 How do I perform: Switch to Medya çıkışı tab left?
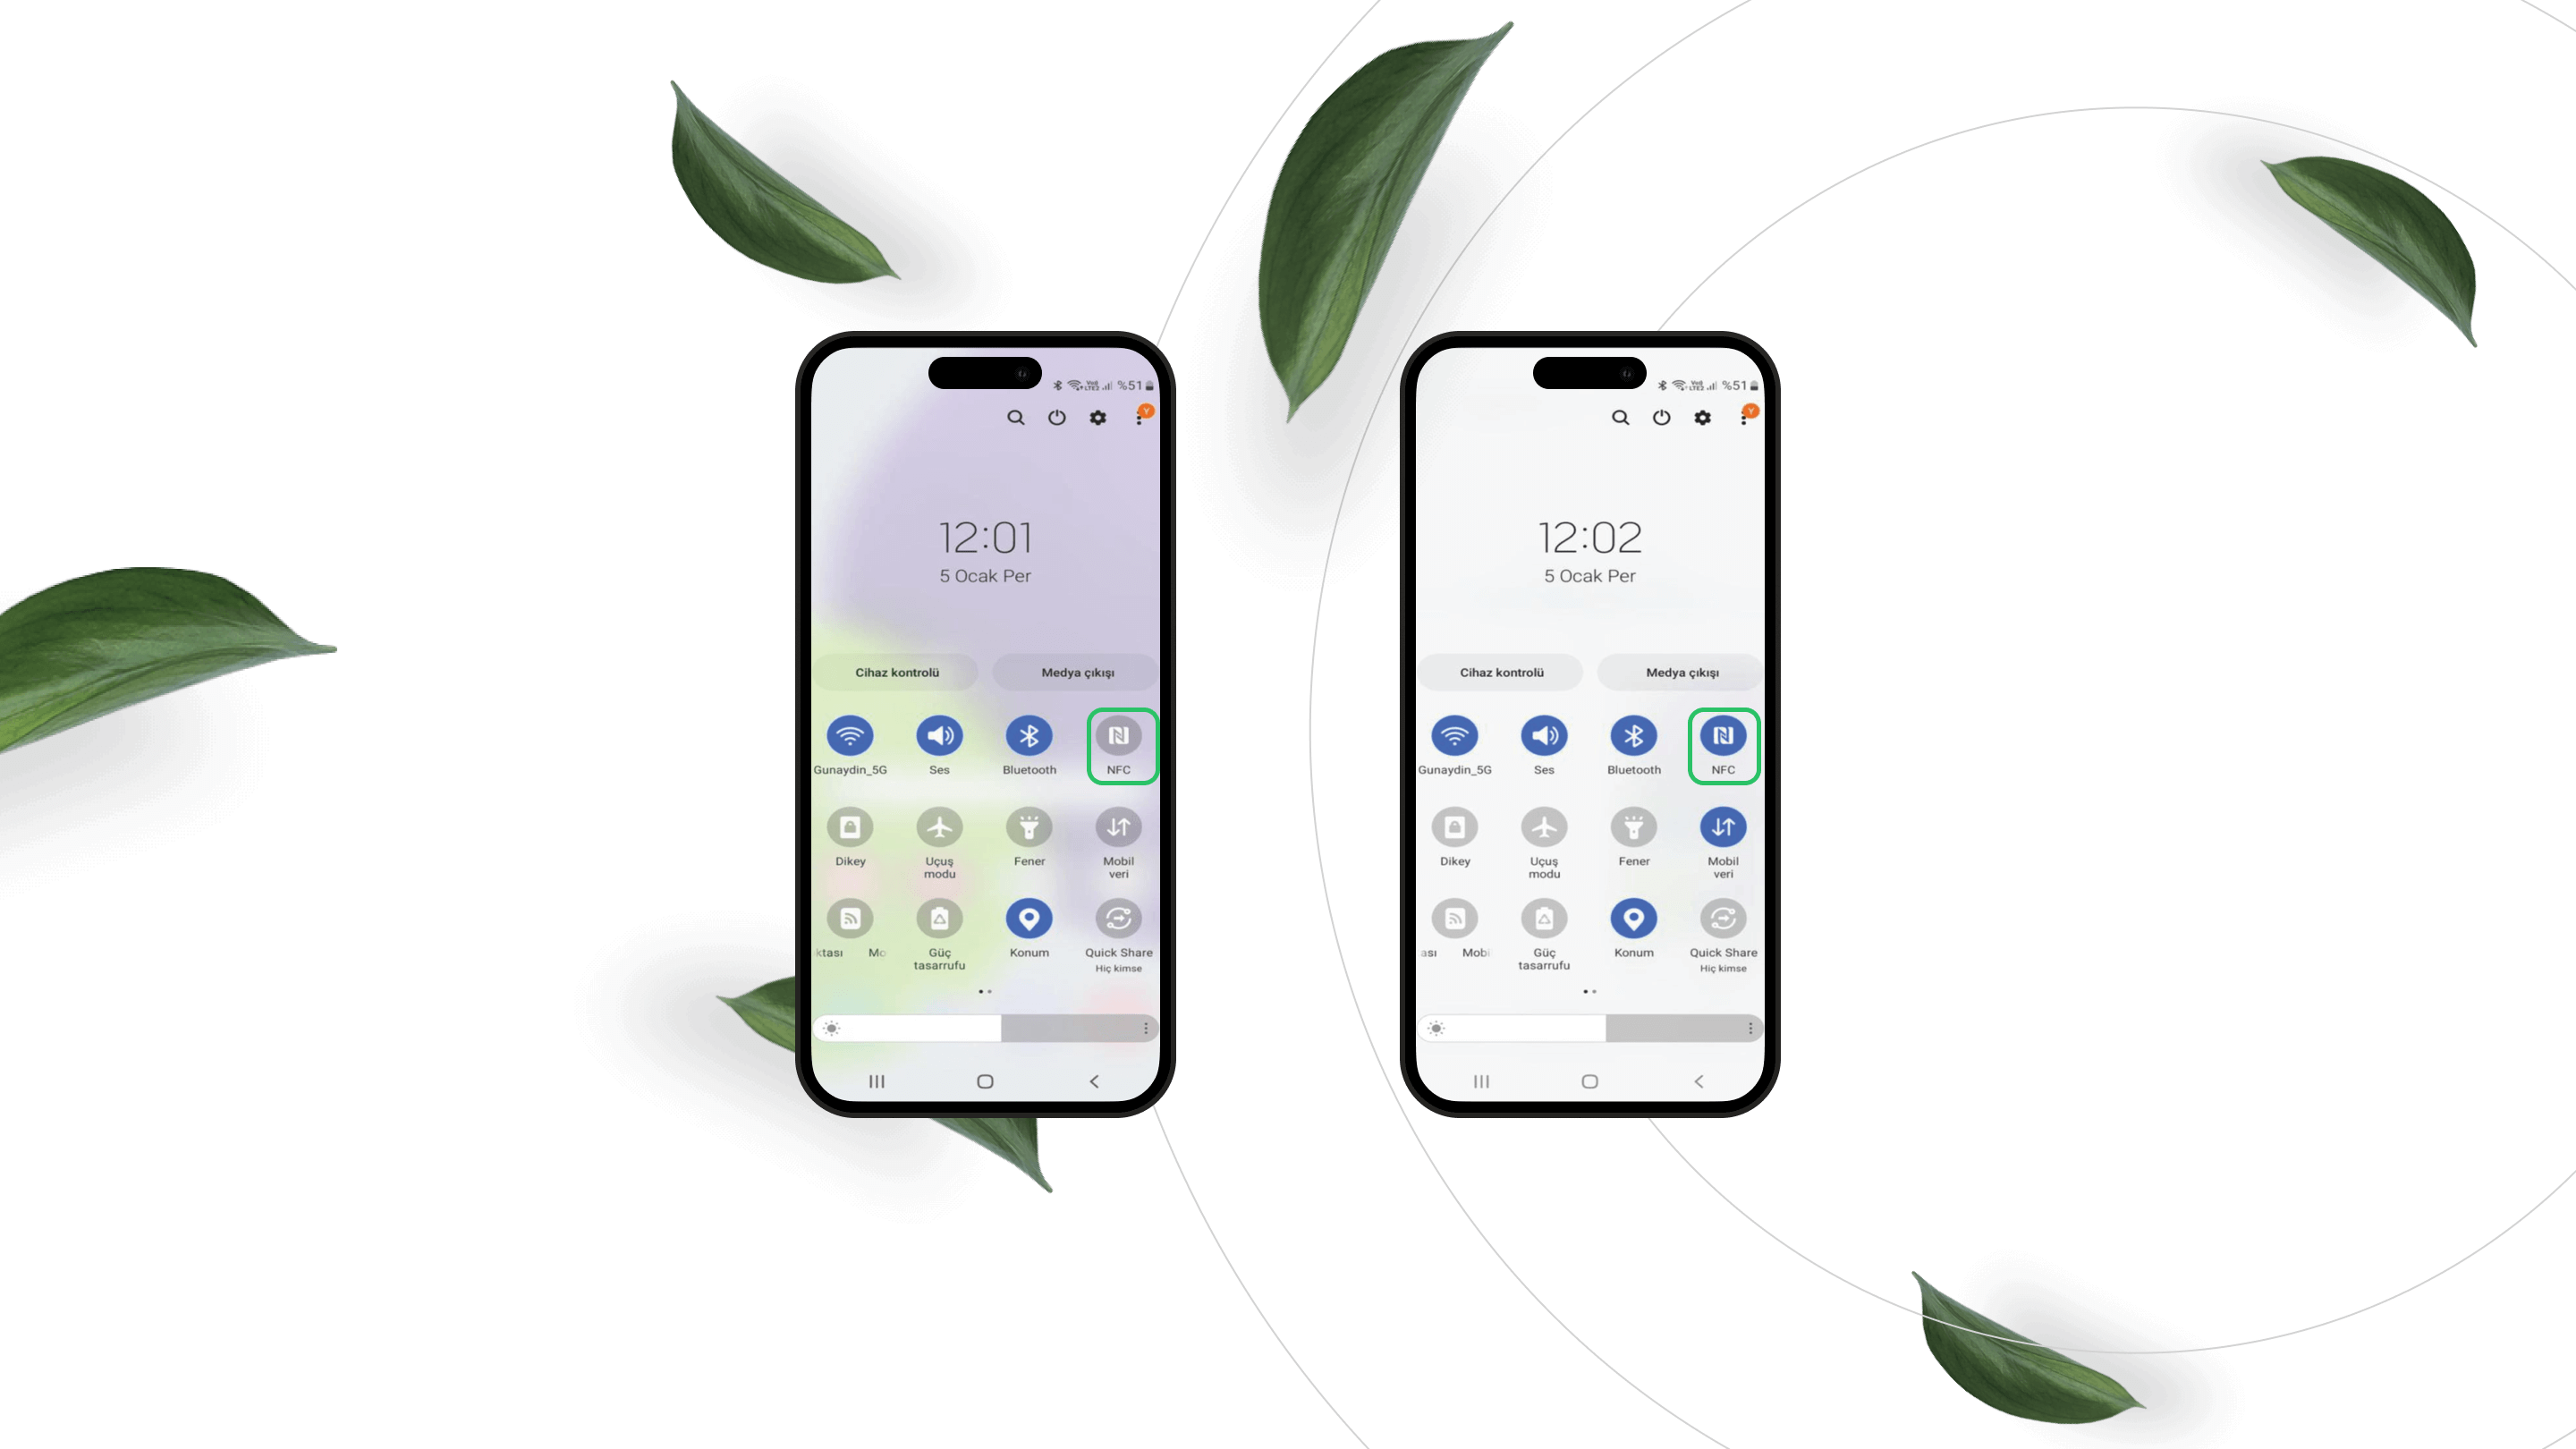[x=1076, y=671]
